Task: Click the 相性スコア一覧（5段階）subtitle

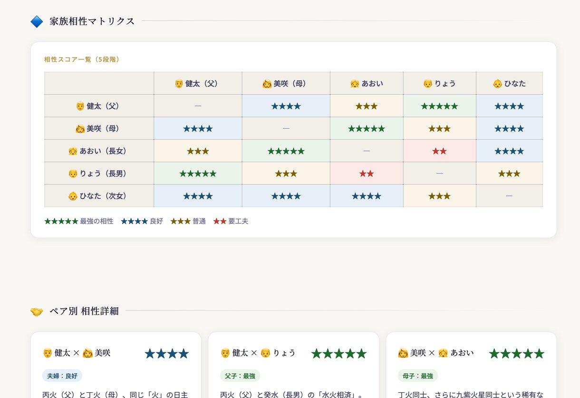Action: click(x=83, y=59)
